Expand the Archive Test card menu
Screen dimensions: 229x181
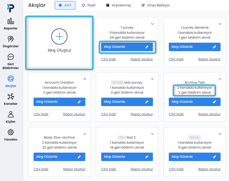(220, 79)
